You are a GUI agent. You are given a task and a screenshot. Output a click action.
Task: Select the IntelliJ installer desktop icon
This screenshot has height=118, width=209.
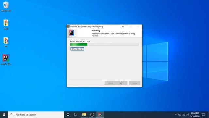pyautogui.click(x=6, y=60)
